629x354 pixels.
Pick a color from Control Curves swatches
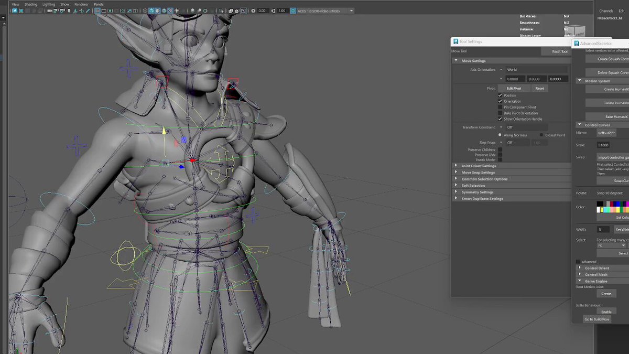click(612, 207)
